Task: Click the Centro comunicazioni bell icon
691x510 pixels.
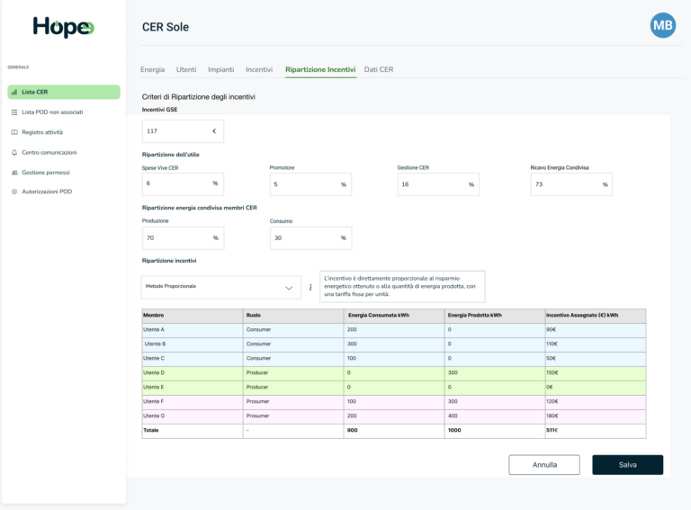Action: click(x=13, y=152)
